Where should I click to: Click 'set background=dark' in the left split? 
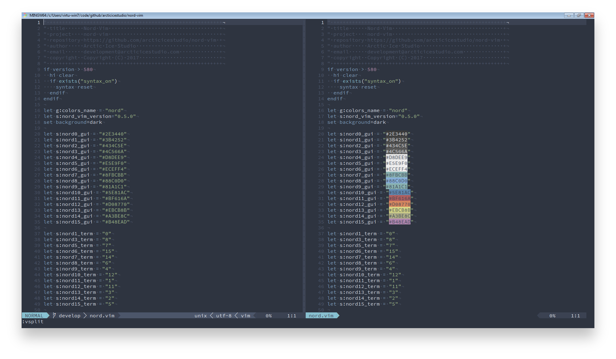point(73,122)
